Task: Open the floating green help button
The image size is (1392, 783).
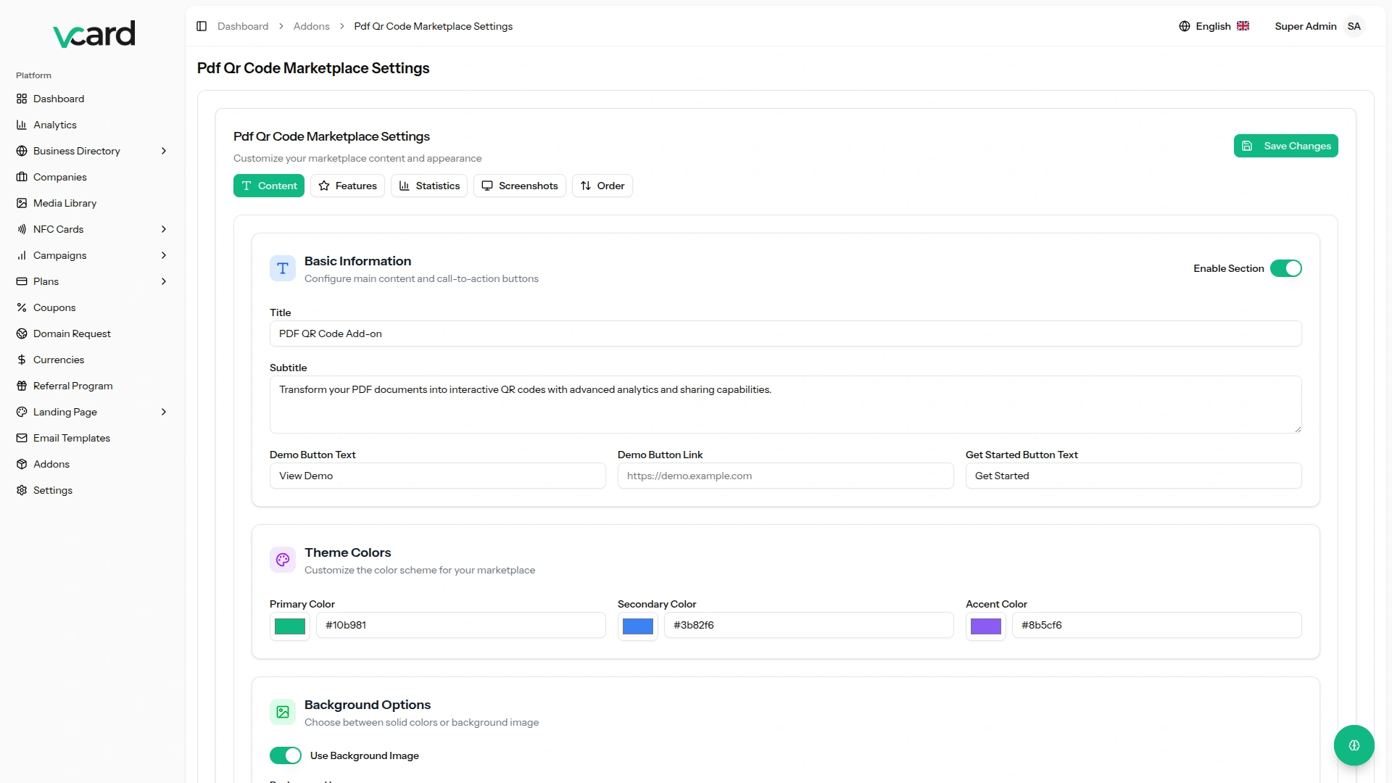Action: click(1354, 745)
